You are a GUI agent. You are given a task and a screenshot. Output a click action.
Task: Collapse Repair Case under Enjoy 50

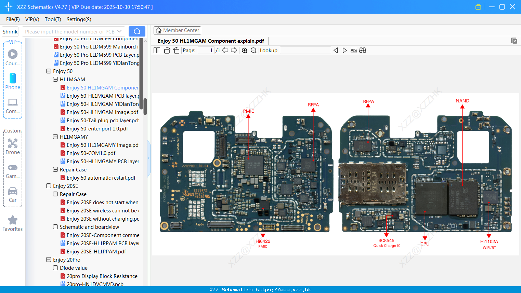(55, 169)
